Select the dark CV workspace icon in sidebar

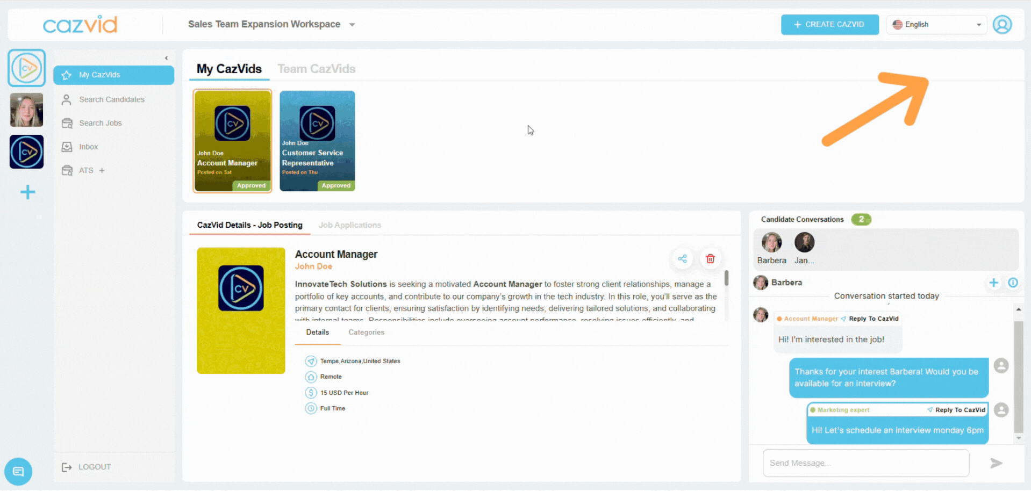point(27,152)
